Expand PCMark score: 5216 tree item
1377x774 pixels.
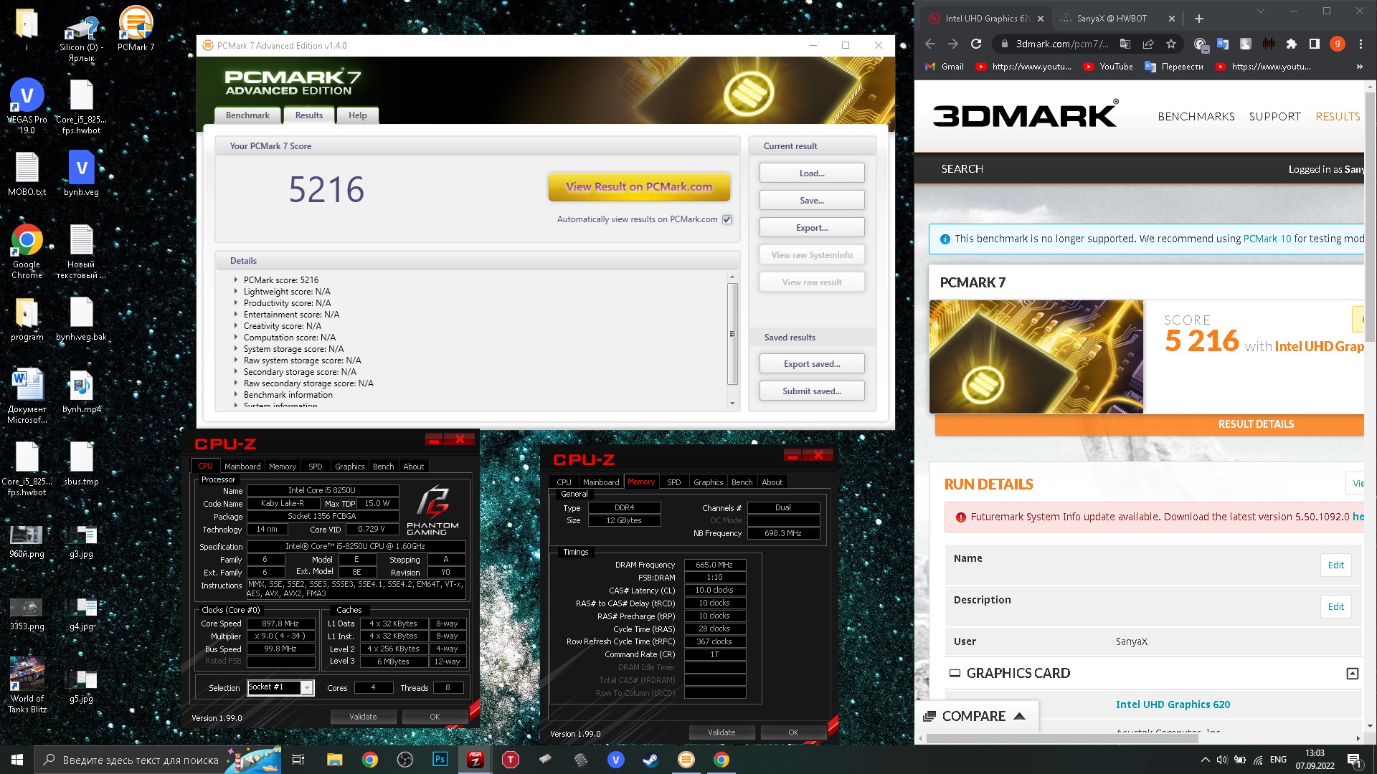(x=235, y=280)
